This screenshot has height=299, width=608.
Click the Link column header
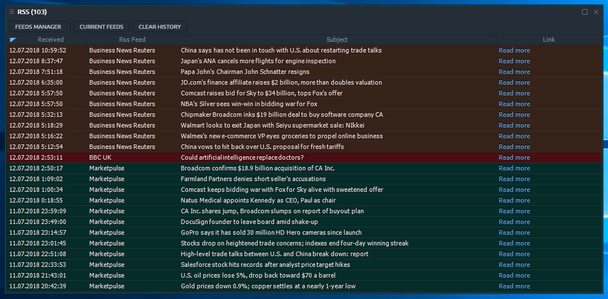point(549,39)
